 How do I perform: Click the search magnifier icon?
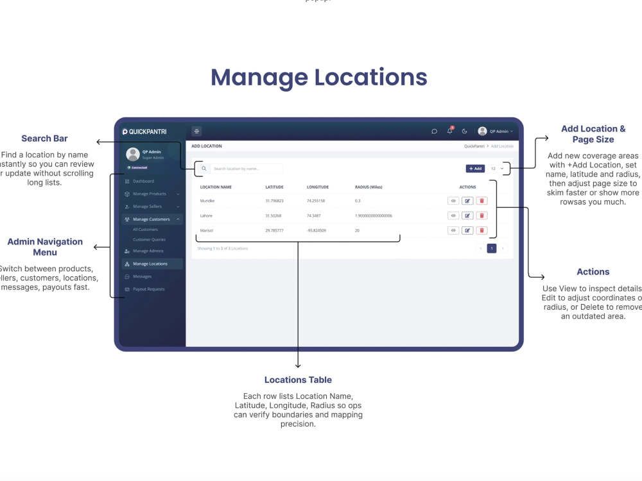click(x=204, y=169)
